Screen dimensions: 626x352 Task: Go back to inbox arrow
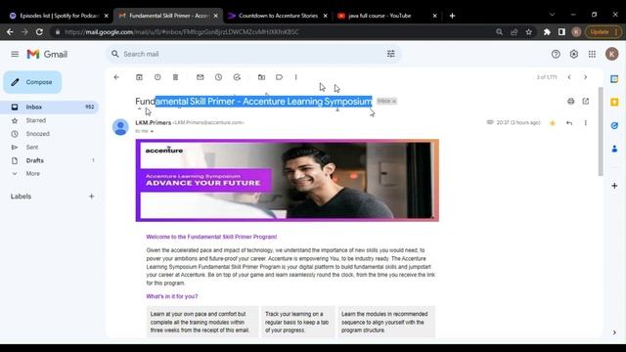pos(116,77)
